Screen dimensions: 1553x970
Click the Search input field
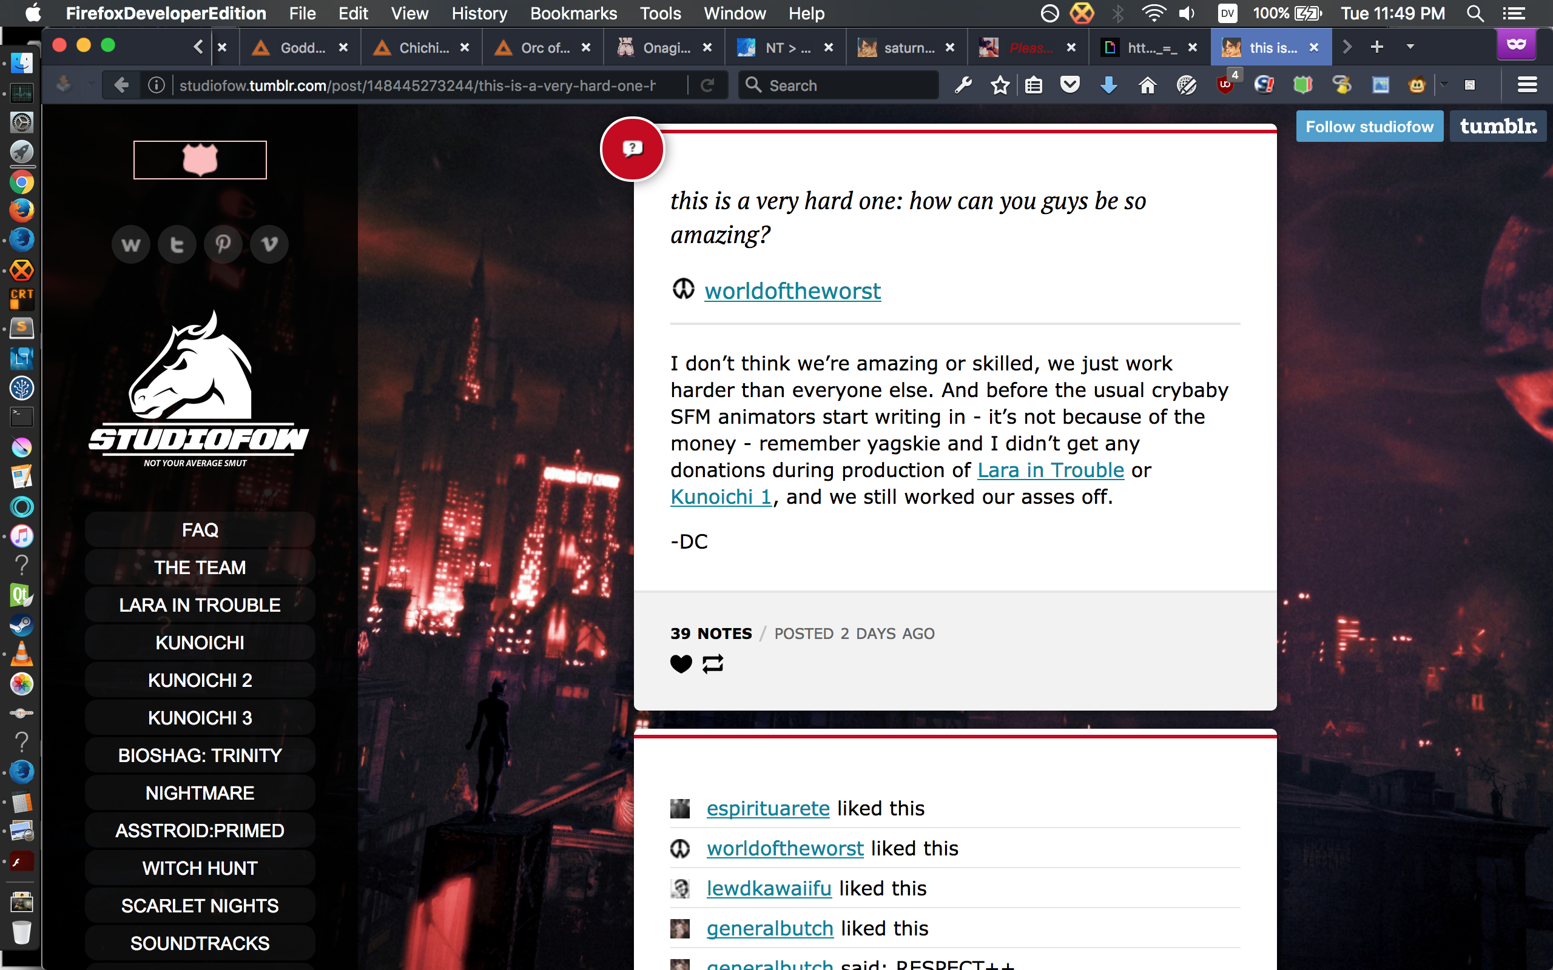click(x=840, y=85)
